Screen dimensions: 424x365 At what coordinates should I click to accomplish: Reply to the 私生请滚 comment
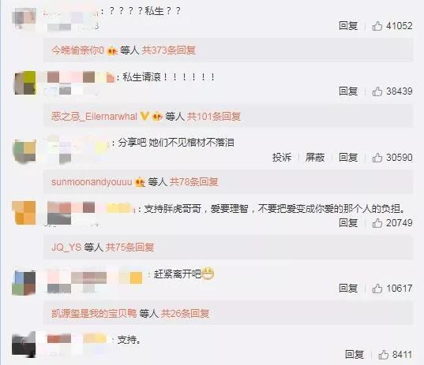(x=348, y=91)
